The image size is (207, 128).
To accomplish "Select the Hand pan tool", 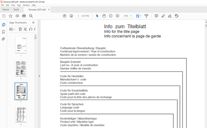I will tap(104, 16).
